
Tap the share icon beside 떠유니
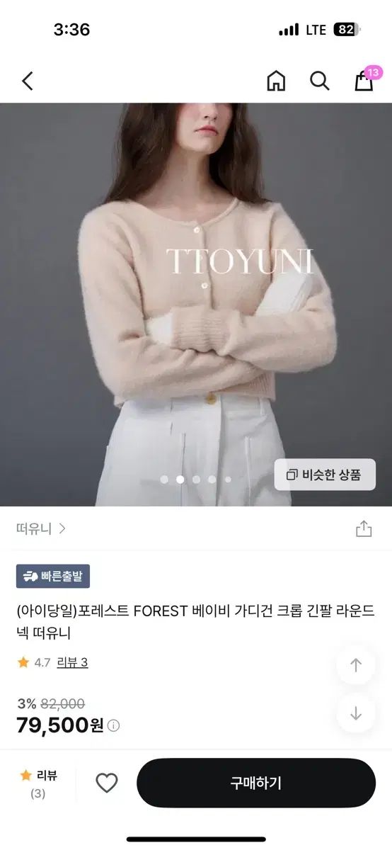[364, 528]
